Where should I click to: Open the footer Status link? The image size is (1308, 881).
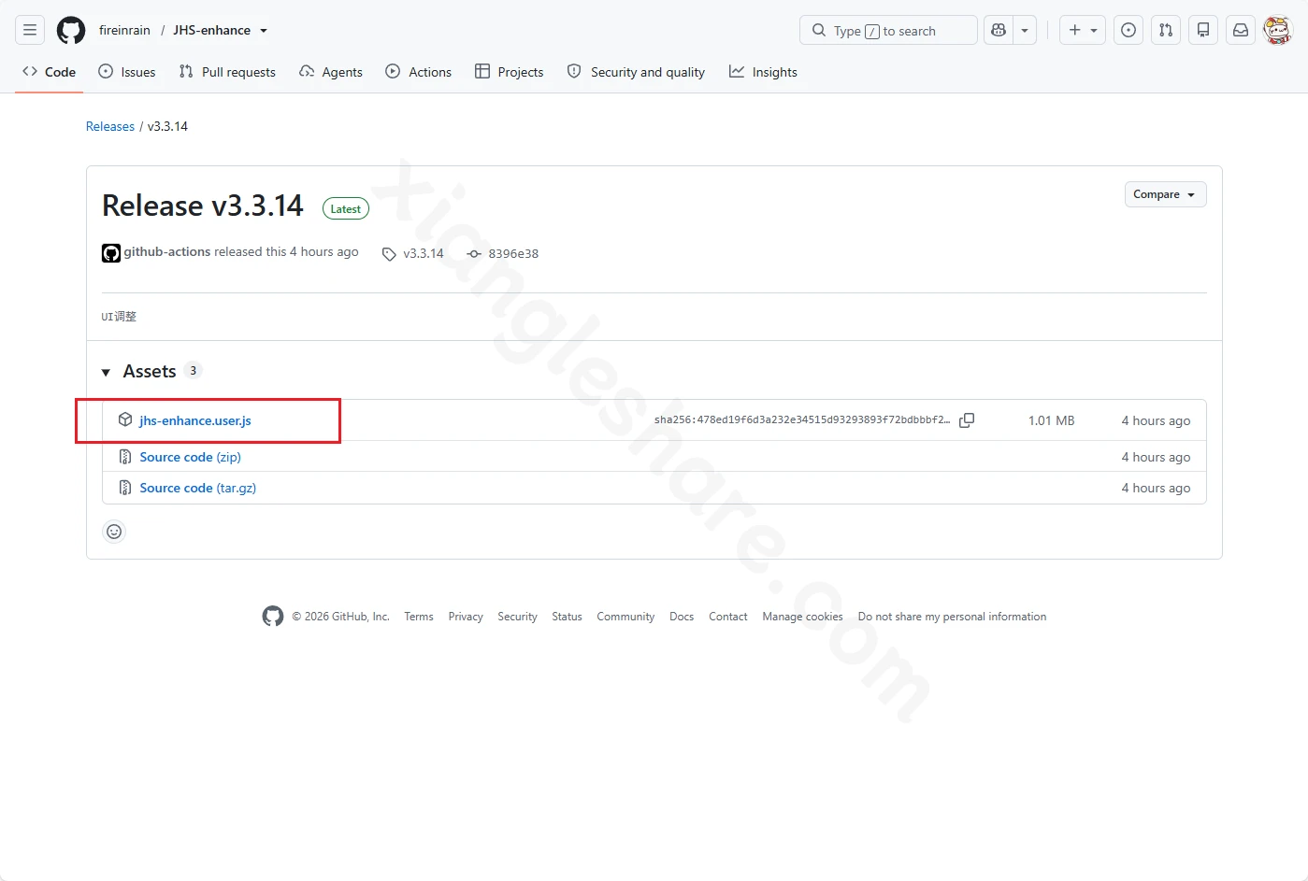pos(567,617)
